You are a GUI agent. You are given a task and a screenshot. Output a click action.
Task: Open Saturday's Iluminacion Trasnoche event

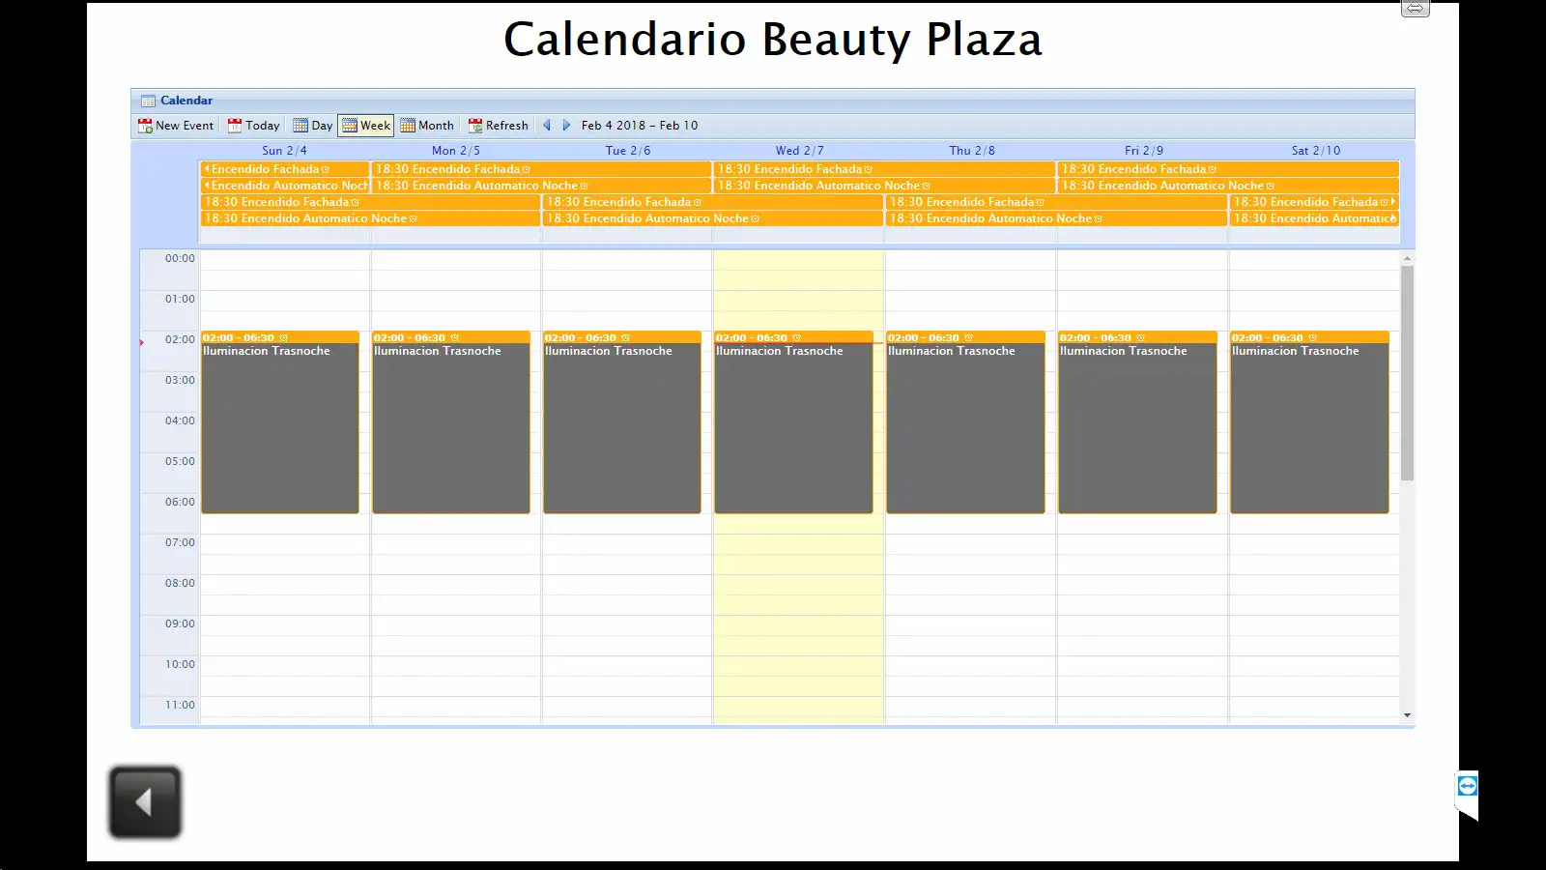tap(1308, 425)
